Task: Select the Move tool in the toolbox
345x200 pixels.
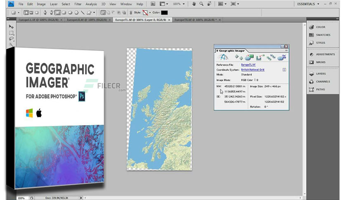Action: tap(11, 27)
